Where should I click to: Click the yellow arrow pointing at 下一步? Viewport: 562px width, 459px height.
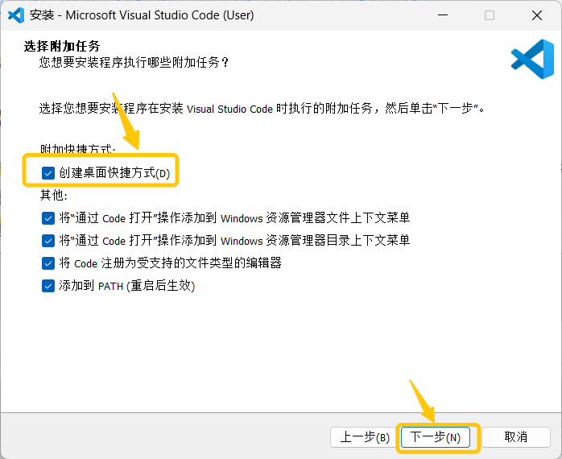[x=422, y=400]
